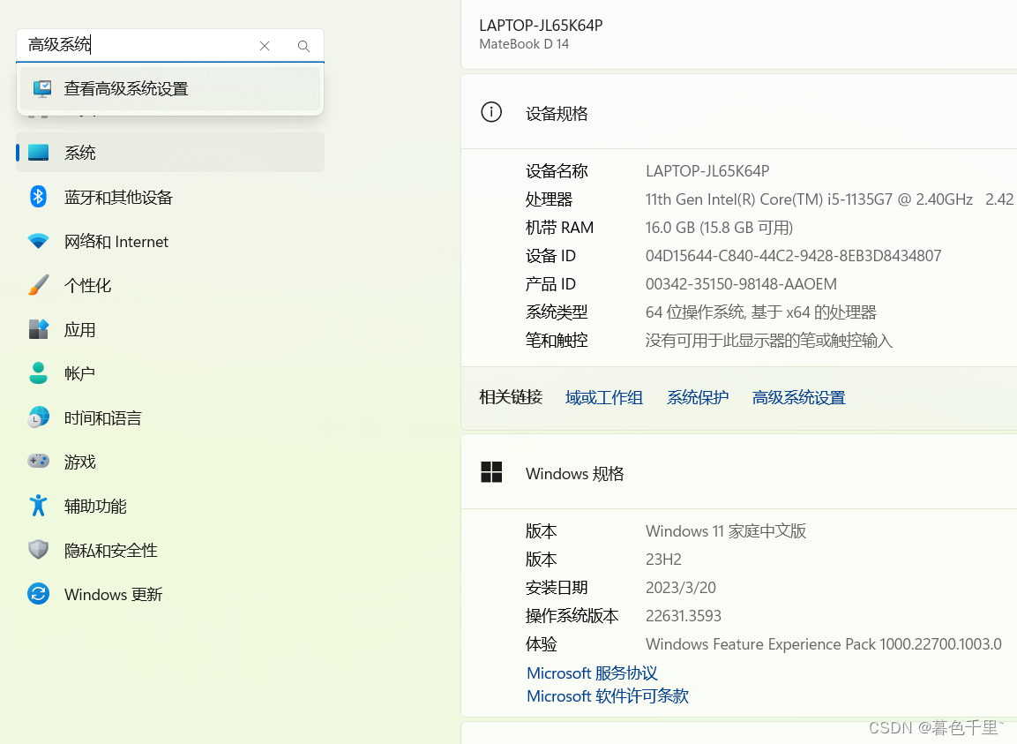The height and width of the screenshot is (744, 1017).
Task: Open the 系统 settings category
Action: (170, 153)
